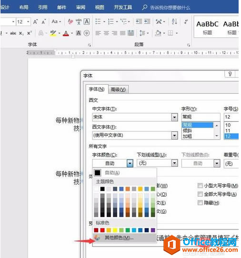Open the 下划线线型 dropdown arrow

click(x=174, y=163)
